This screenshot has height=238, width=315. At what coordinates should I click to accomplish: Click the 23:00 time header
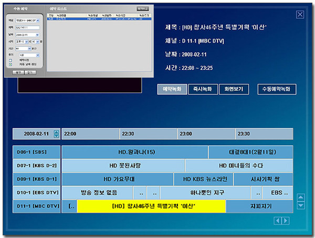click(206, 134)
